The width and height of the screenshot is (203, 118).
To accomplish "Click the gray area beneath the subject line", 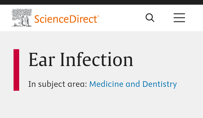I will (101, 105).
